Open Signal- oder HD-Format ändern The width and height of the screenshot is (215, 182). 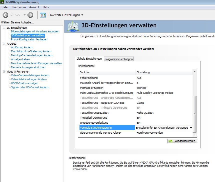[x=29, y=87]
